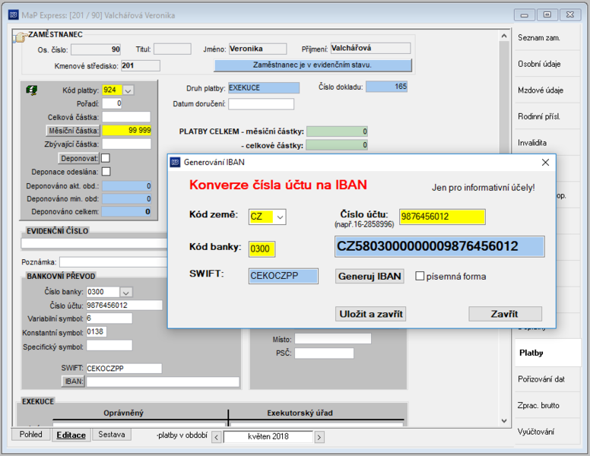The width and height of the screenshot is (590, 456).
Task: Click the Celková částka input field
Action: tap(126, 117)
